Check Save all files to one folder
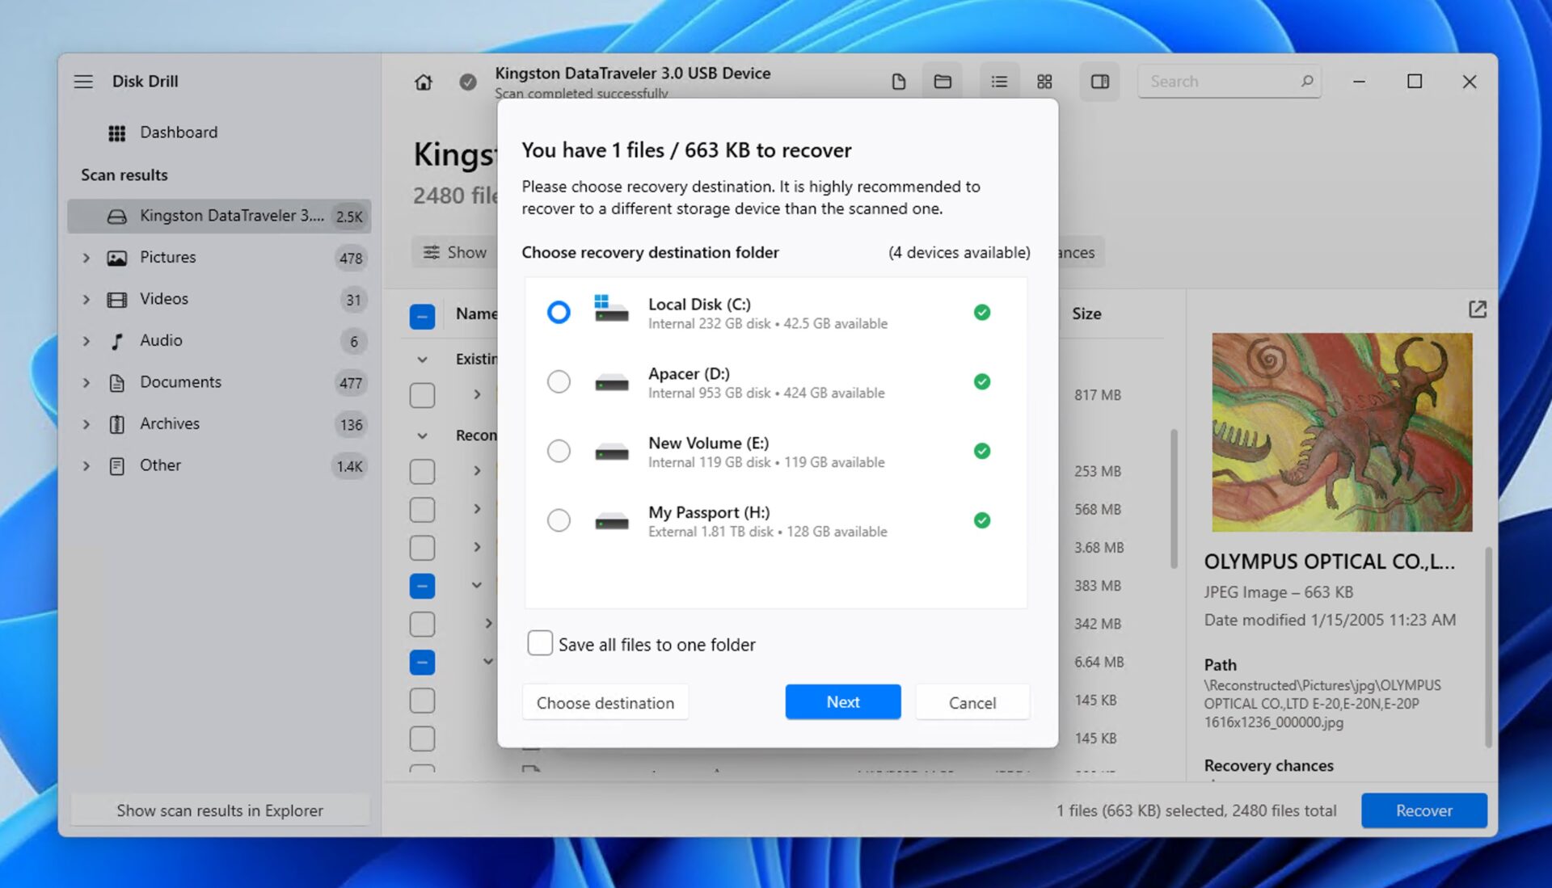 [540, 642]
